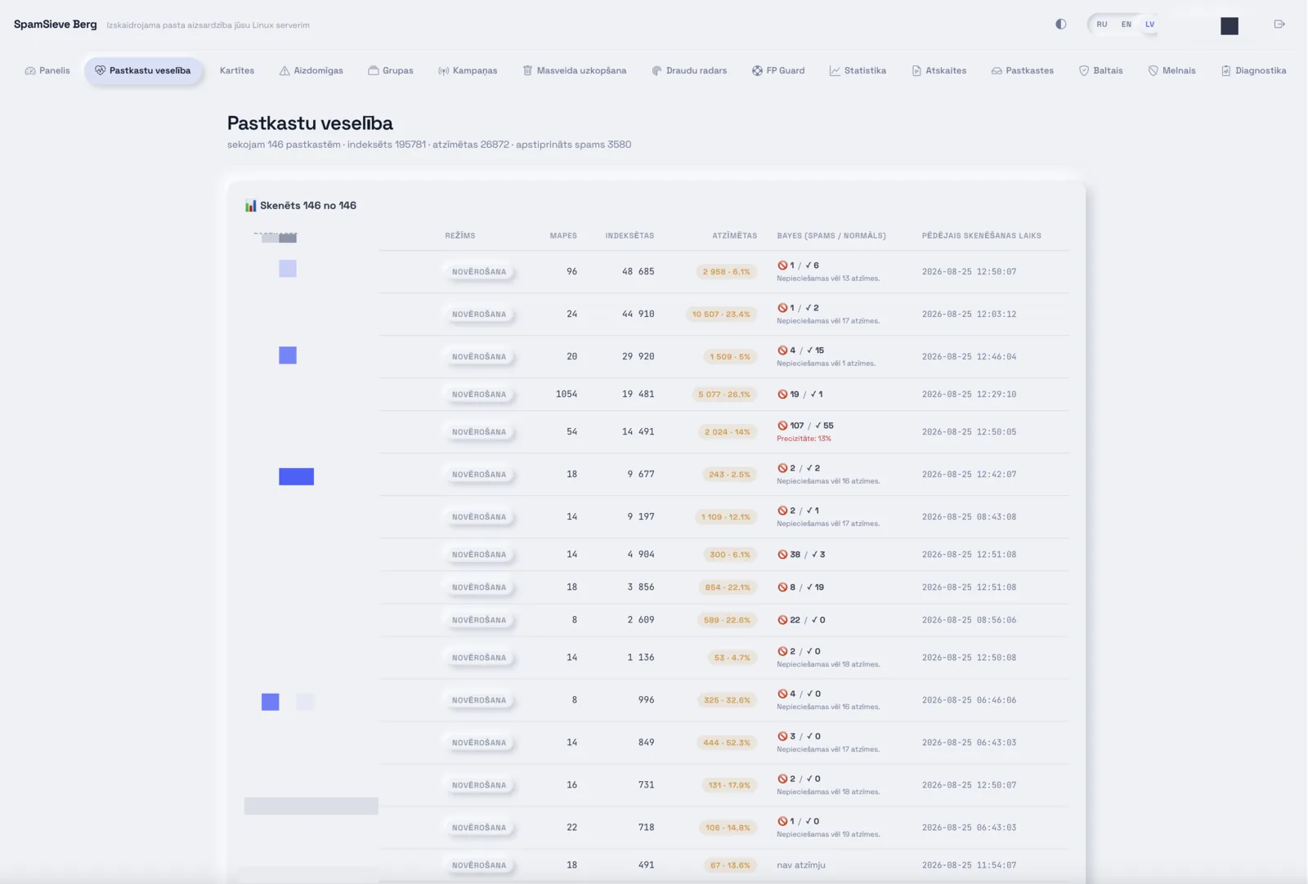Toggle the dark theme contrast icon
1308x884 pixels.
pyautogui.click(x=1060, y=25)
